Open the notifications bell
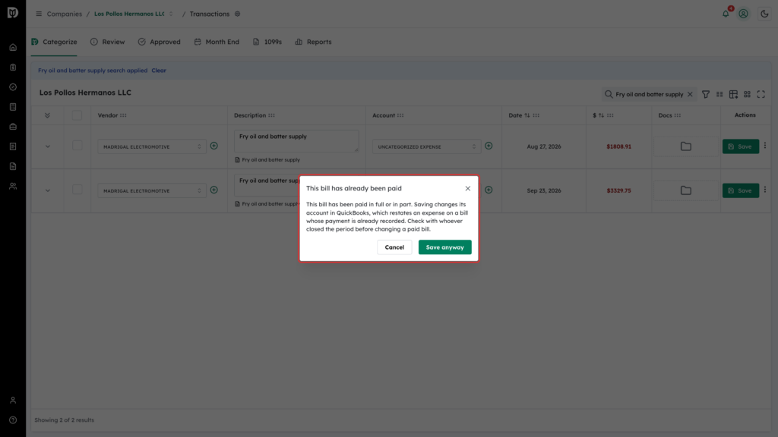The height and width of the screenshot is (437, 778). point(726,14)
